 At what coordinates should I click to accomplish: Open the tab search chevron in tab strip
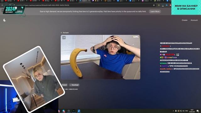(x=2, y=1)
